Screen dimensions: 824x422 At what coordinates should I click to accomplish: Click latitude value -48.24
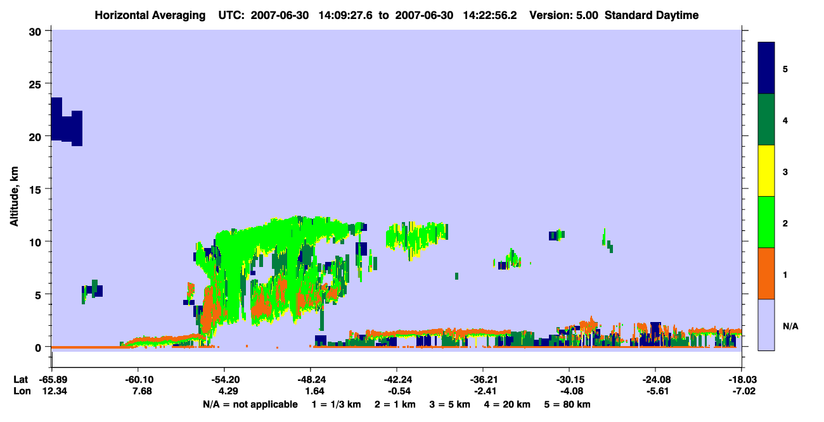click(311, 380)
